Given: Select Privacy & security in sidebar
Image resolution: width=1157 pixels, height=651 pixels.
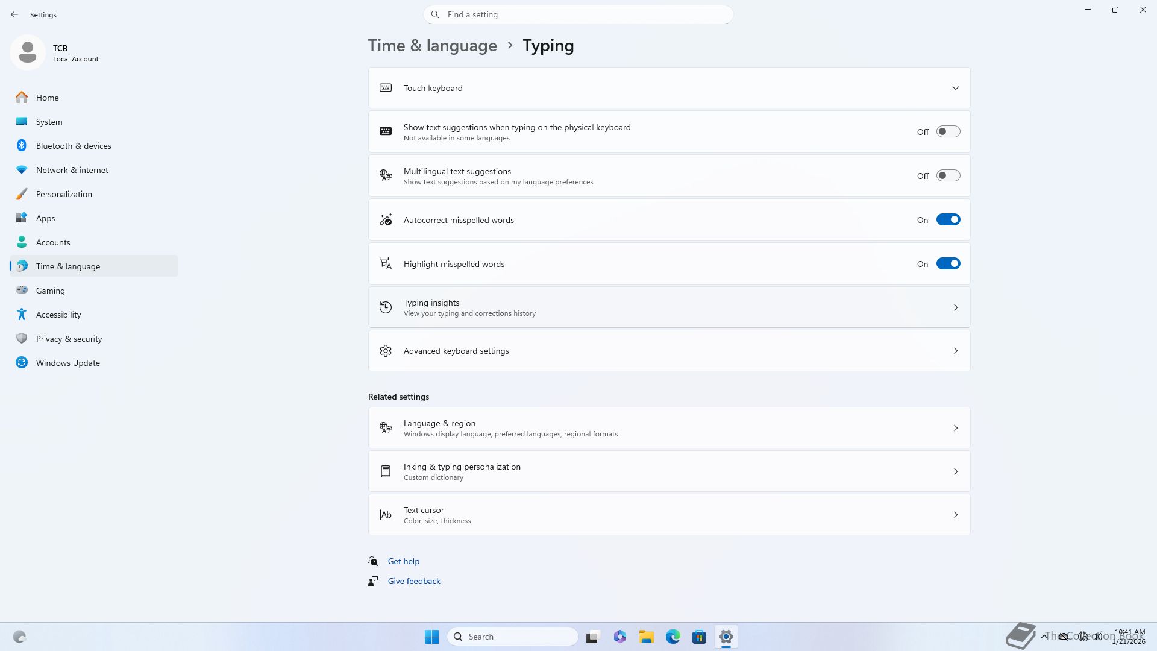Looking at the screenshot, I should point(69,339).
